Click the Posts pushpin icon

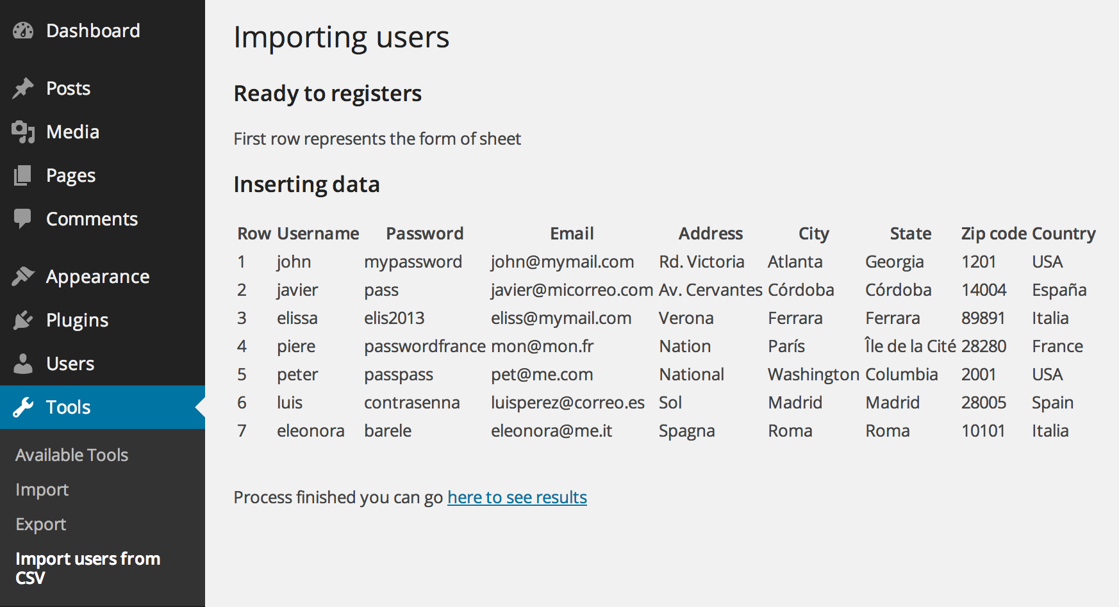coord(23,88)
